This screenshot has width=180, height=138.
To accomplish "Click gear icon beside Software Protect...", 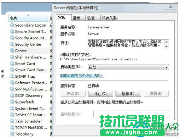I will click(x=12, y=83).
